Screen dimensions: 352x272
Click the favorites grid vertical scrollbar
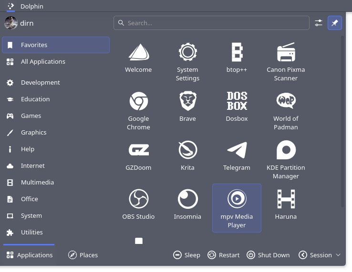pos(342,119)
